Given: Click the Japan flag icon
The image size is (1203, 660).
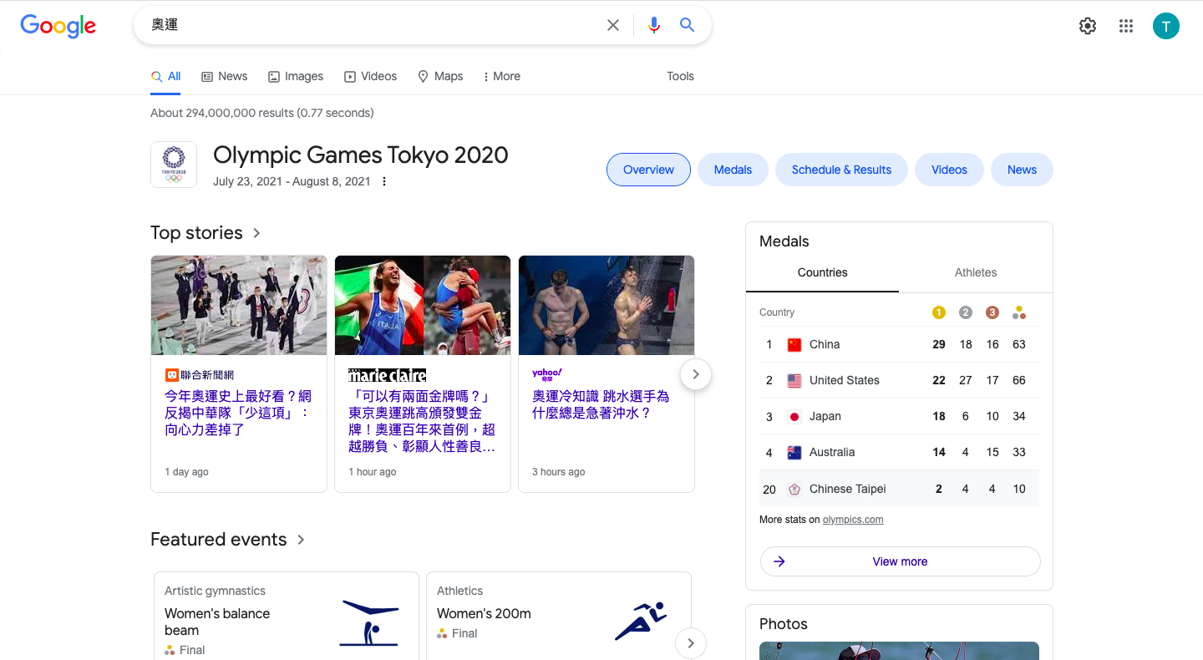Looking at the screenshot, I should tap(794, 416).
